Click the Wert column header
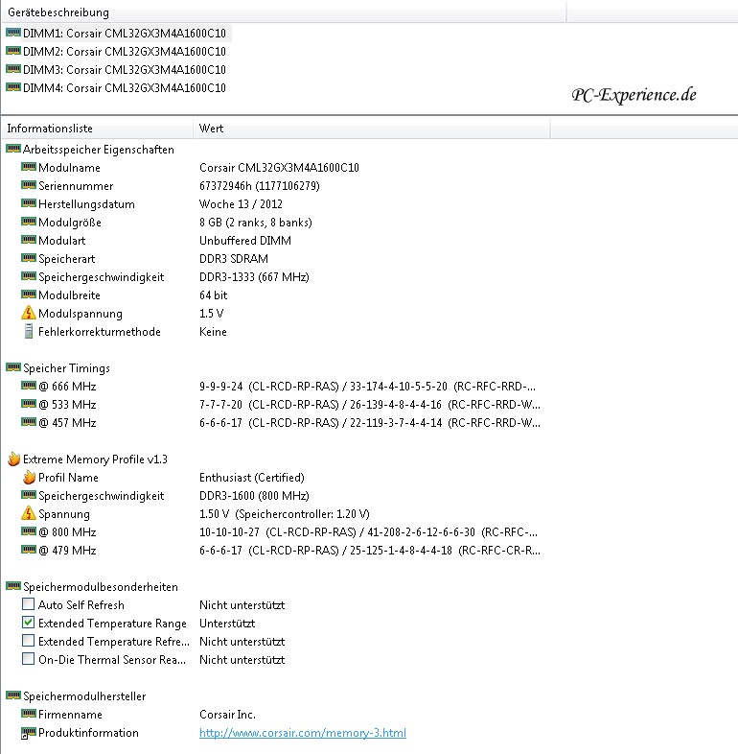The height and width of the screenshot is (754, 738). tap(211, 129)
